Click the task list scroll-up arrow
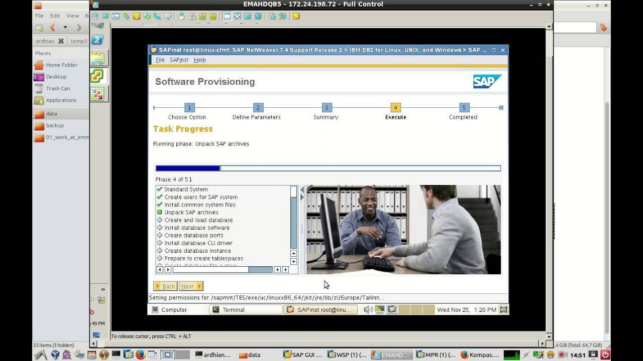Image resolution: width=643 pixels, height=361 pixels. (294, 254)
